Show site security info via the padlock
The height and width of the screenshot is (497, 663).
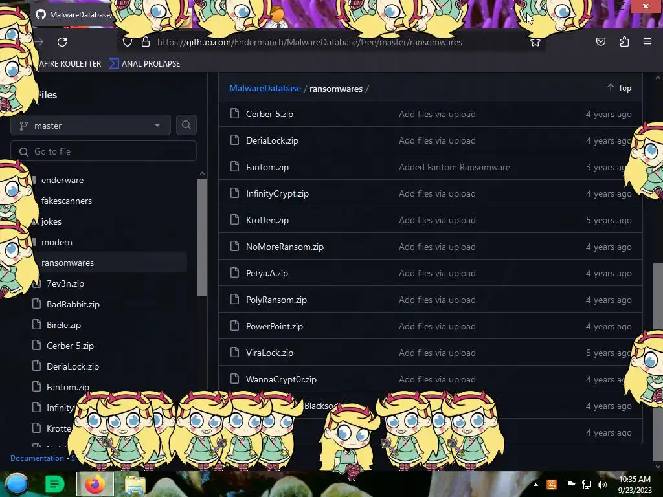146,42
